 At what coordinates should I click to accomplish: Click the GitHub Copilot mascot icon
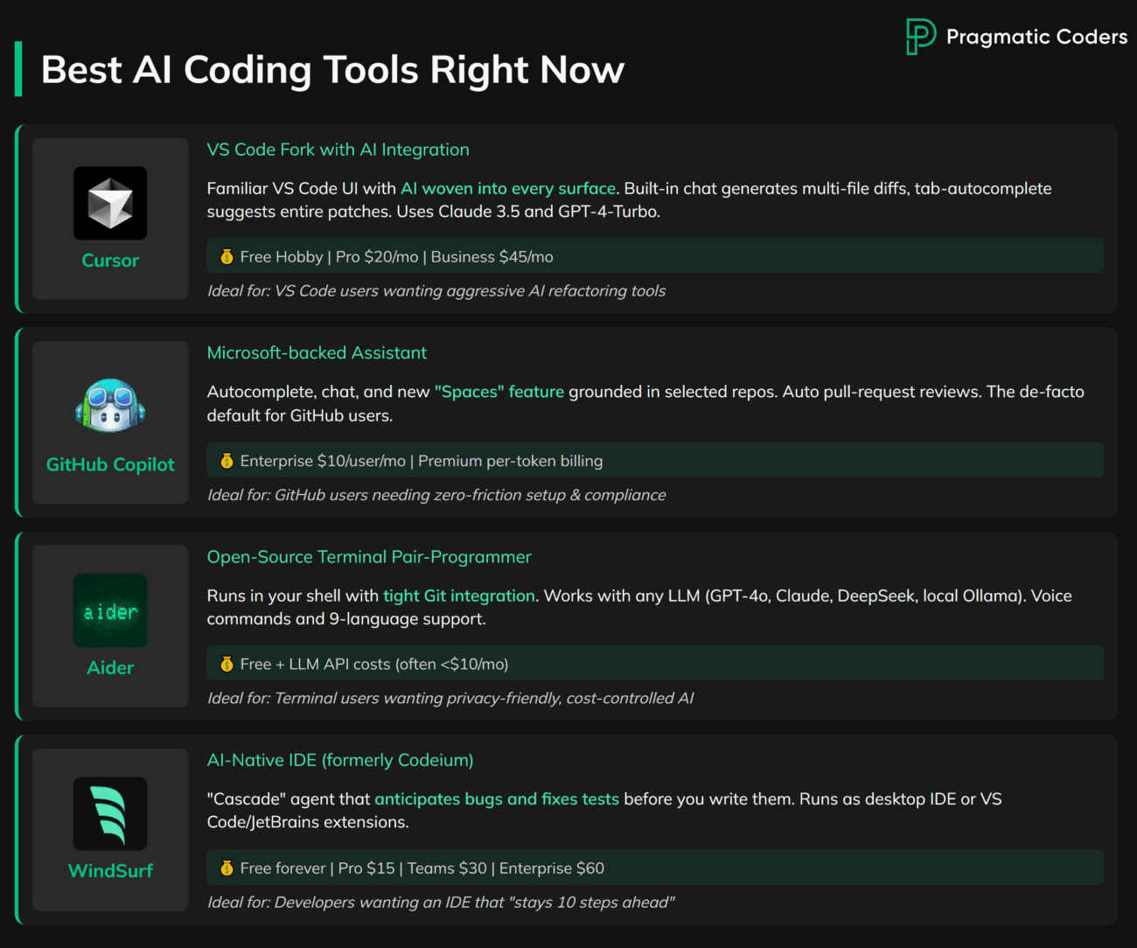click(x=110, y=406)
